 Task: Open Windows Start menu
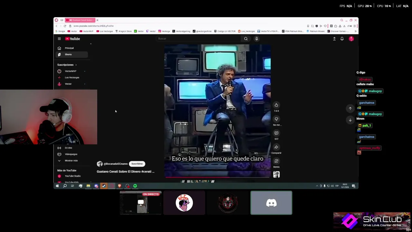coord(57,186)
